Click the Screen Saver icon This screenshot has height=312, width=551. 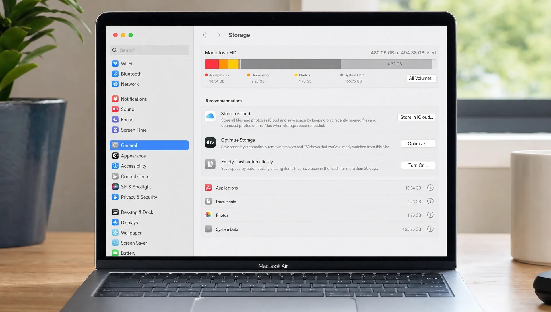click(x=115, y=243)
